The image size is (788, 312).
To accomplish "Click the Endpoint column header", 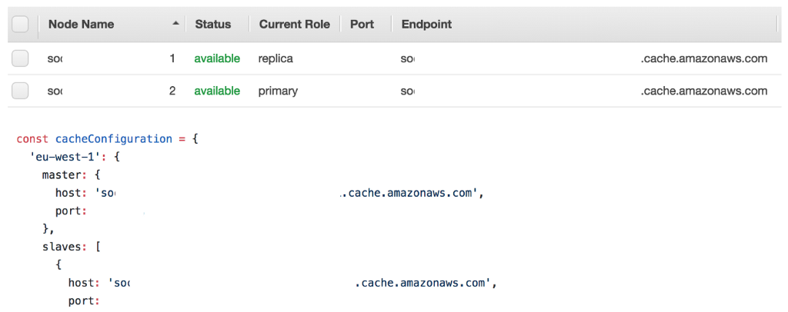I will (426, 25).
